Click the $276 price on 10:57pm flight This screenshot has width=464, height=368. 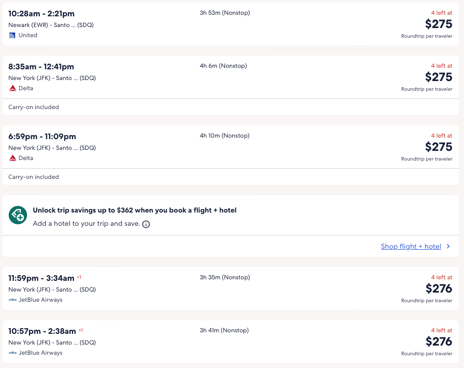point(438,341)
